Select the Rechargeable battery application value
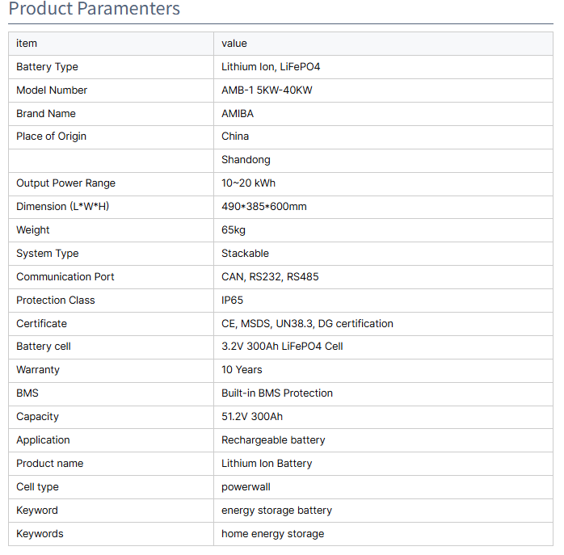Image resolution: width=564 pixels, height=555 pixels. tap(273, 440)
